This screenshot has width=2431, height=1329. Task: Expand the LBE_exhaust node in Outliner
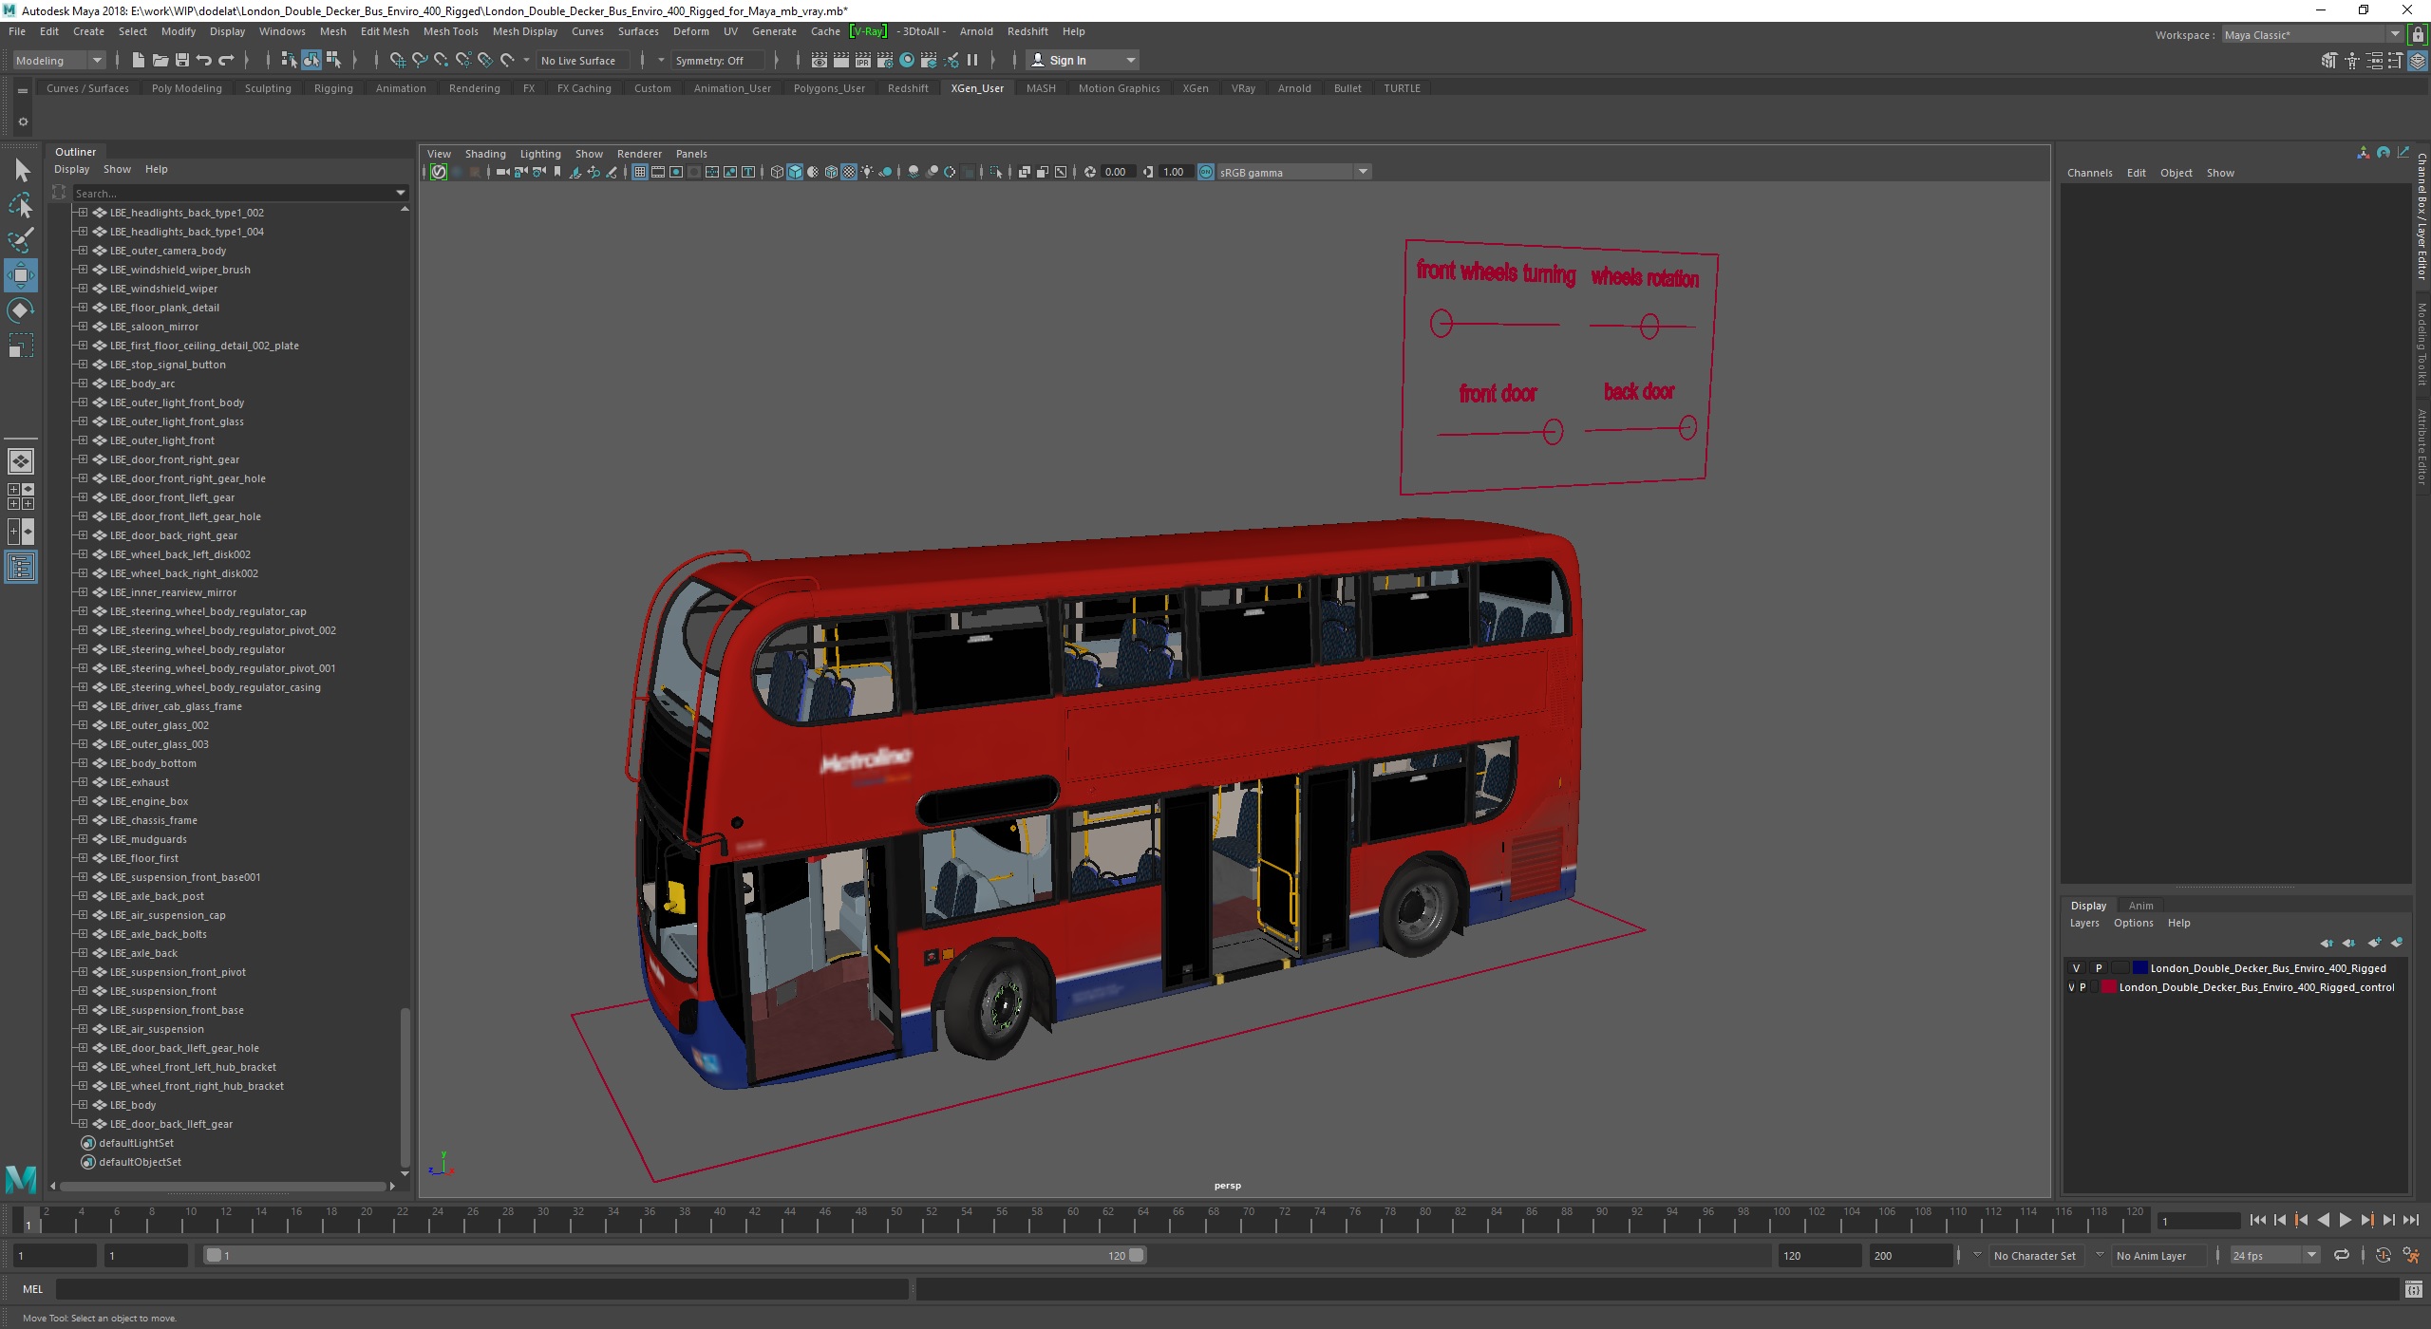pyautogui.click(x=83, y=781)
